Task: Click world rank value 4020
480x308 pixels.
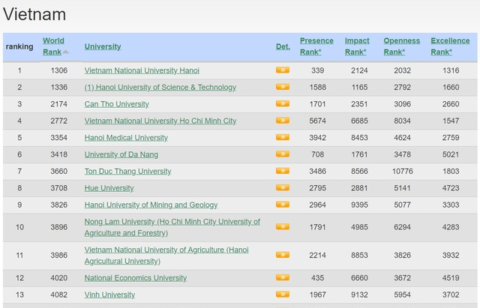Action: click(x=59, y=278)
